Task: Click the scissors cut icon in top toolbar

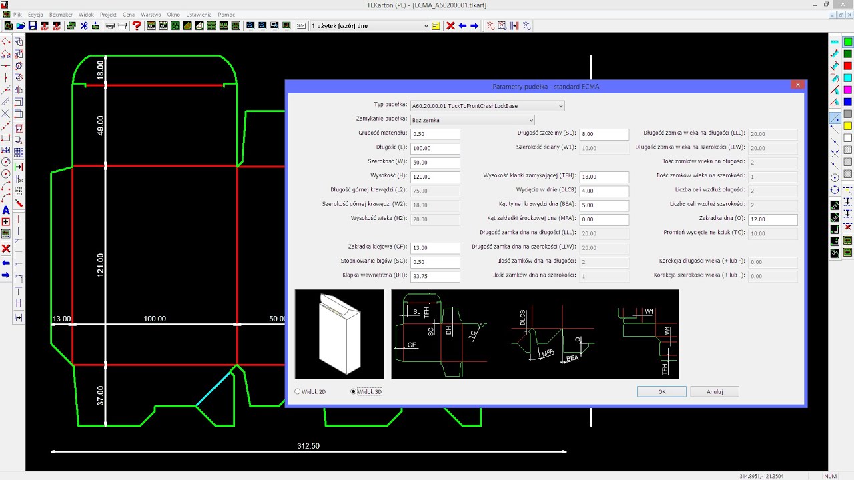Action: 84,26
